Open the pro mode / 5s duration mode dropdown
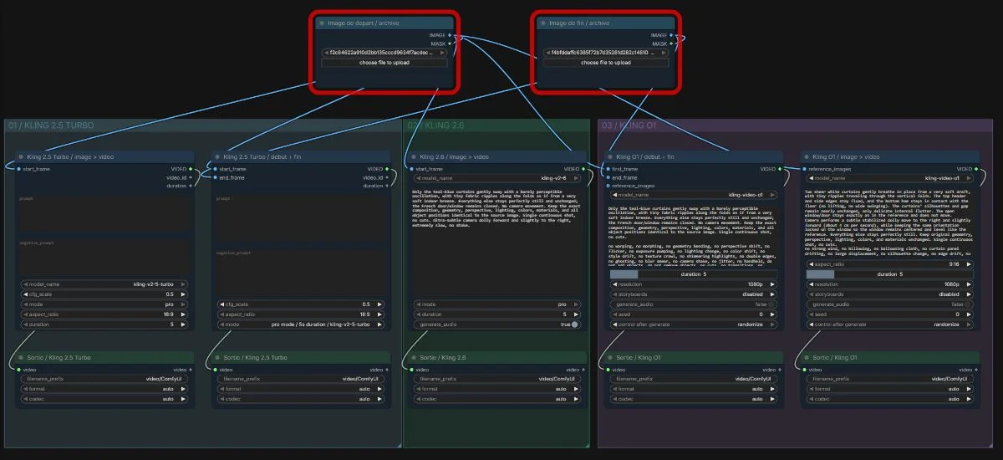1003x460 pixels. 302,325
